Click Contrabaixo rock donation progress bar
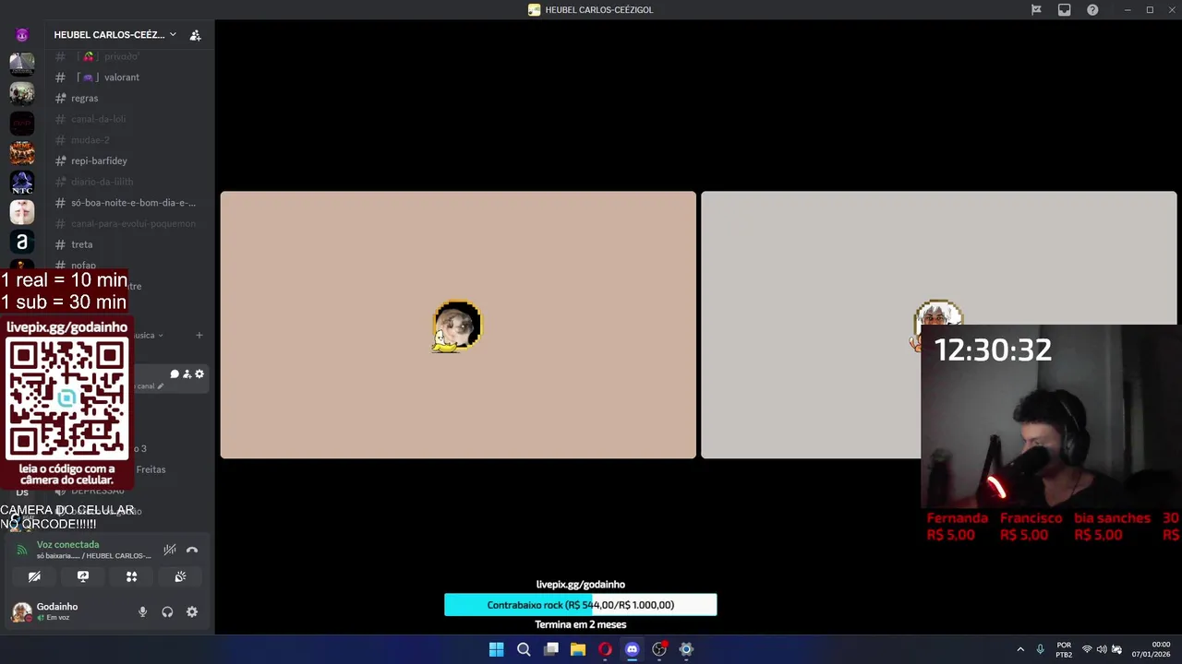The image size is (1182, 664). coord(581,605)
